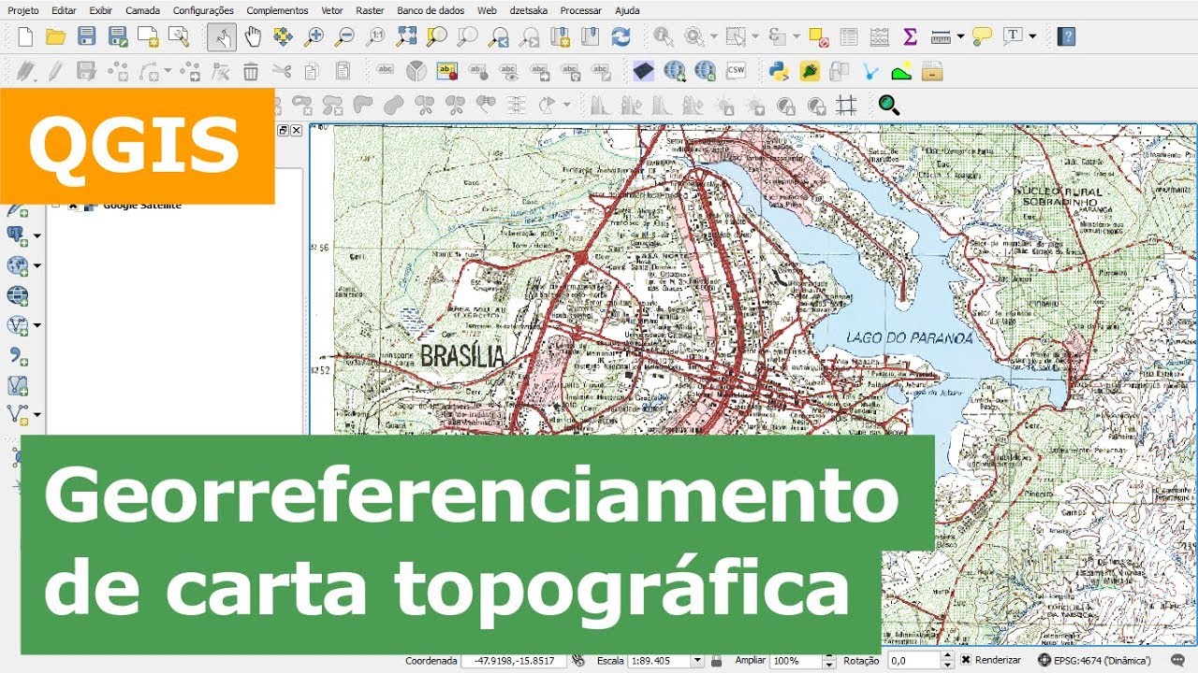Open the messages log speech bubble
The width and height of the screenshot is (1198, 673).
pyautogui.click(x=1177, y=660)
